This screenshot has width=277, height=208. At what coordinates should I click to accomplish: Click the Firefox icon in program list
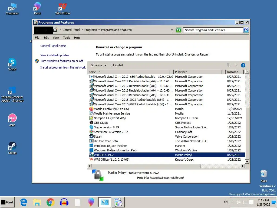click(91, 109)
